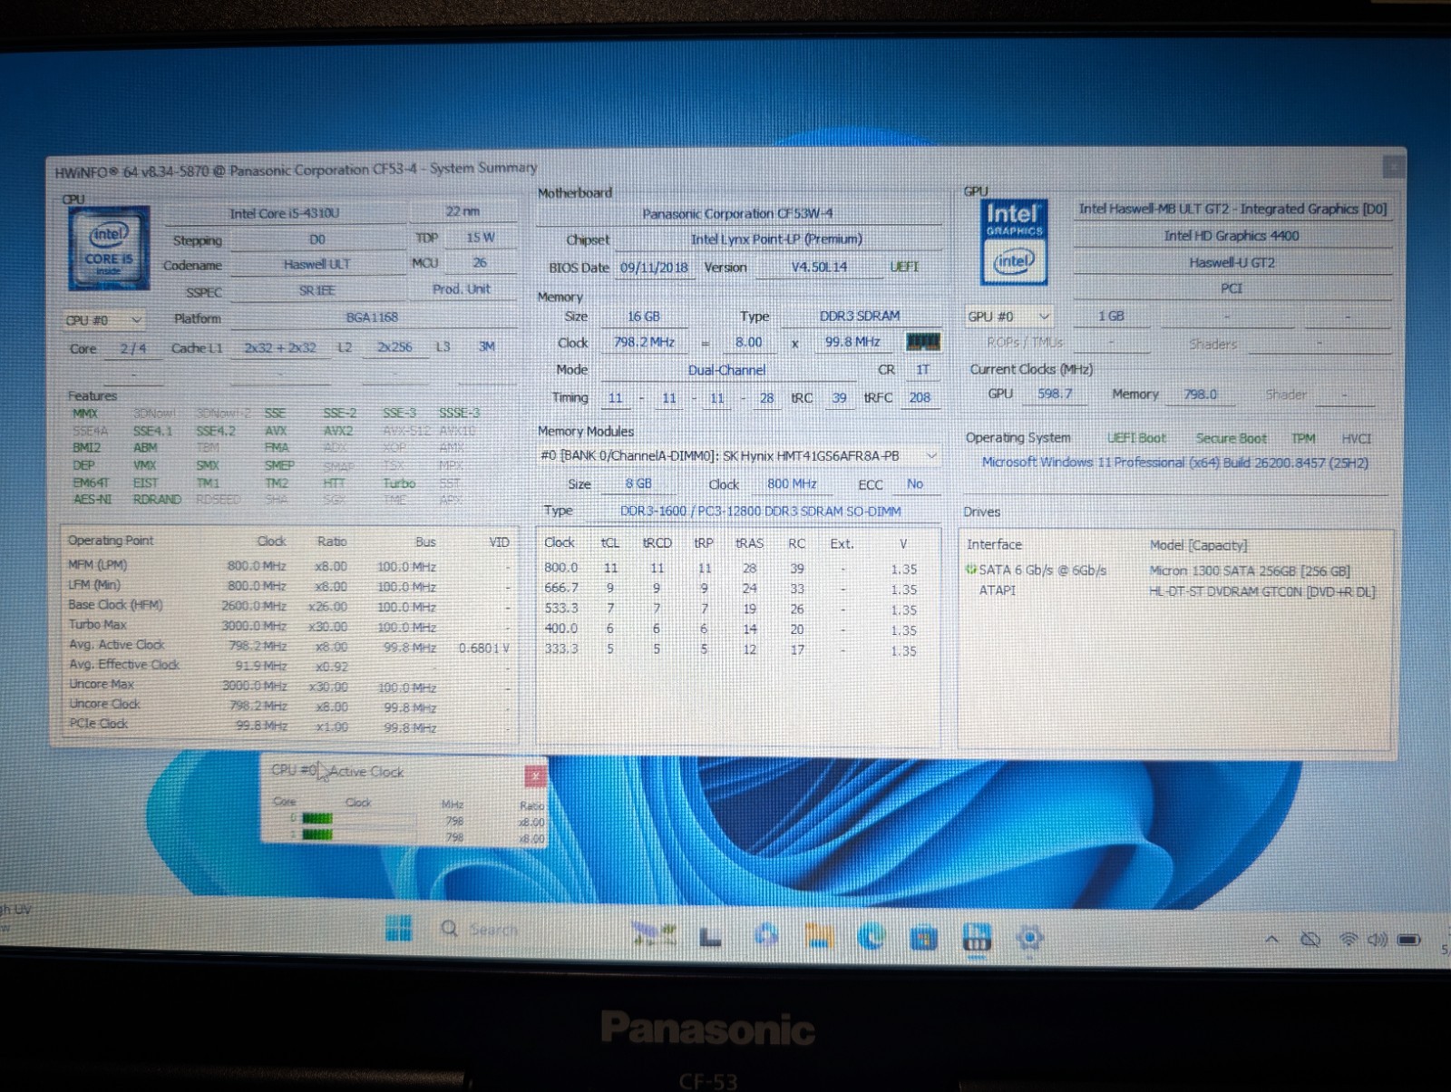1451x1092 pixels.
Task: Click the Haswell ULT codename field
Action: click(x=316, y=265)
